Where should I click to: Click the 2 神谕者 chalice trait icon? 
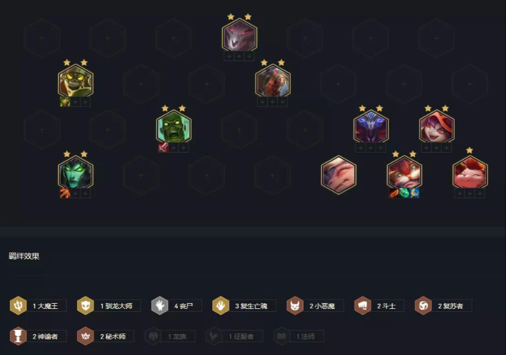tap(18, 336)
